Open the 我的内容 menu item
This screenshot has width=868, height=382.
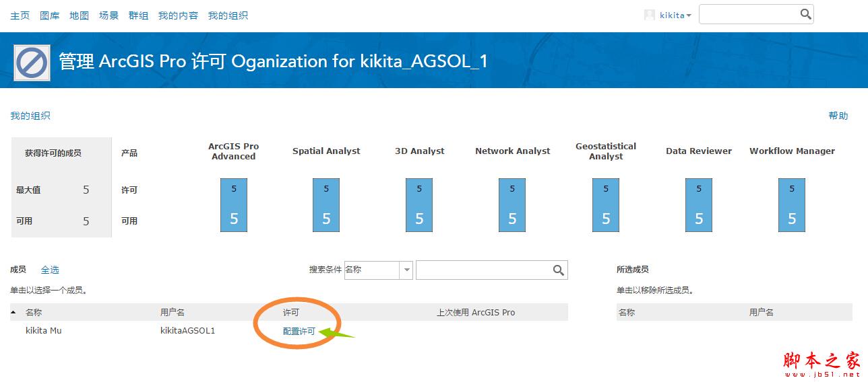pyautogui.click(x=178, y=15)
